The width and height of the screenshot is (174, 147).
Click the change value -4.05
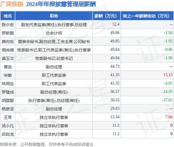tap(168, 83)
